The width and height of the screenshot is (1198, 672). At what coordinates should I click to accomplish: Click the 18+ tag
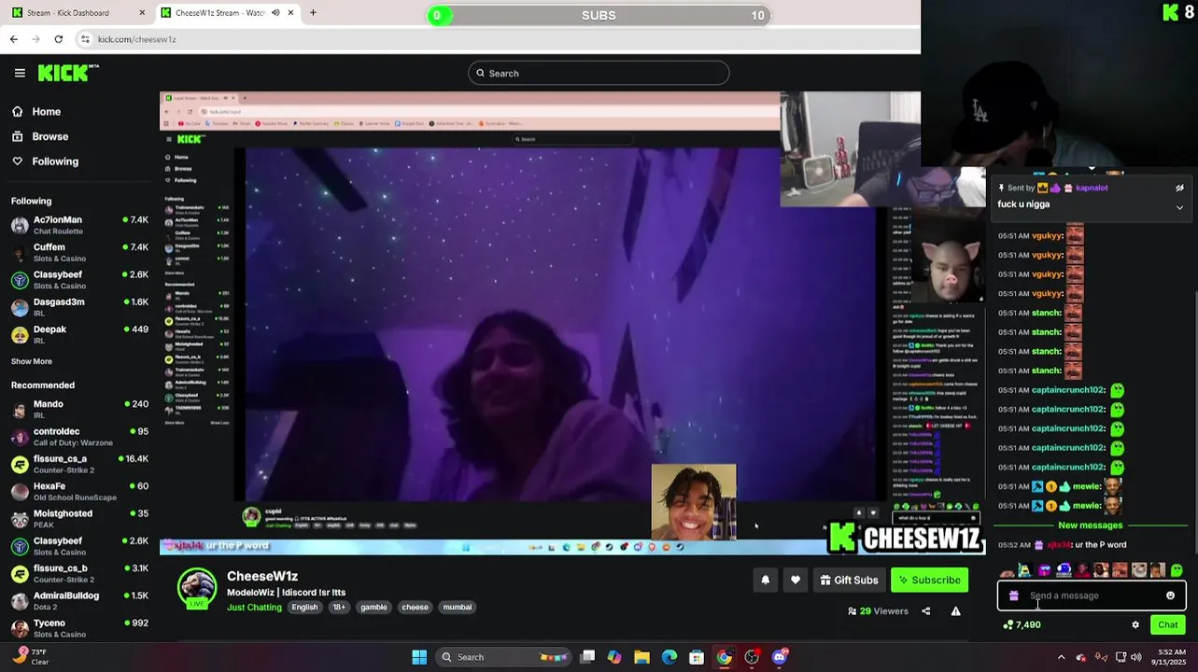coord(339,607)
